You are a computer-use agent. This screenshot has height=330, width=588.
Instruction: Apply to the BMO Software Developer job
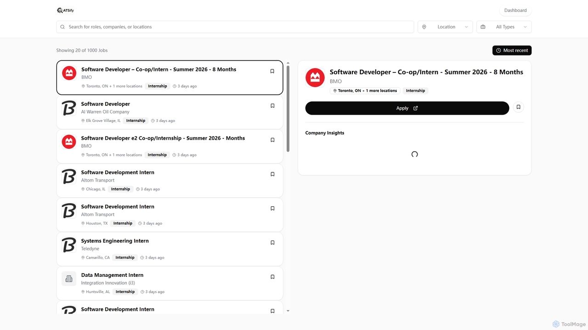tap(407, 108)
